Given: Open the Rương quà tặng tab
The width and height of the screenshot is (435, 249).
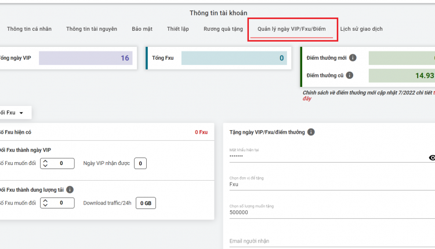Looking at the screenshot, I should click(223, 29).
